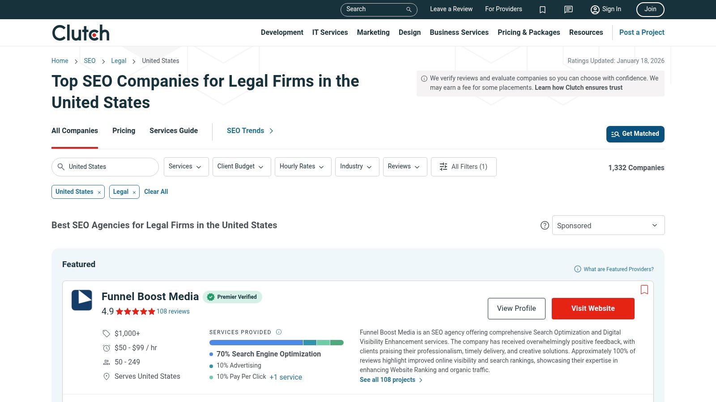Click the info icon next to Services Provided
The height and width of the screenshot is (402, 716).
[x=278, y=332]
